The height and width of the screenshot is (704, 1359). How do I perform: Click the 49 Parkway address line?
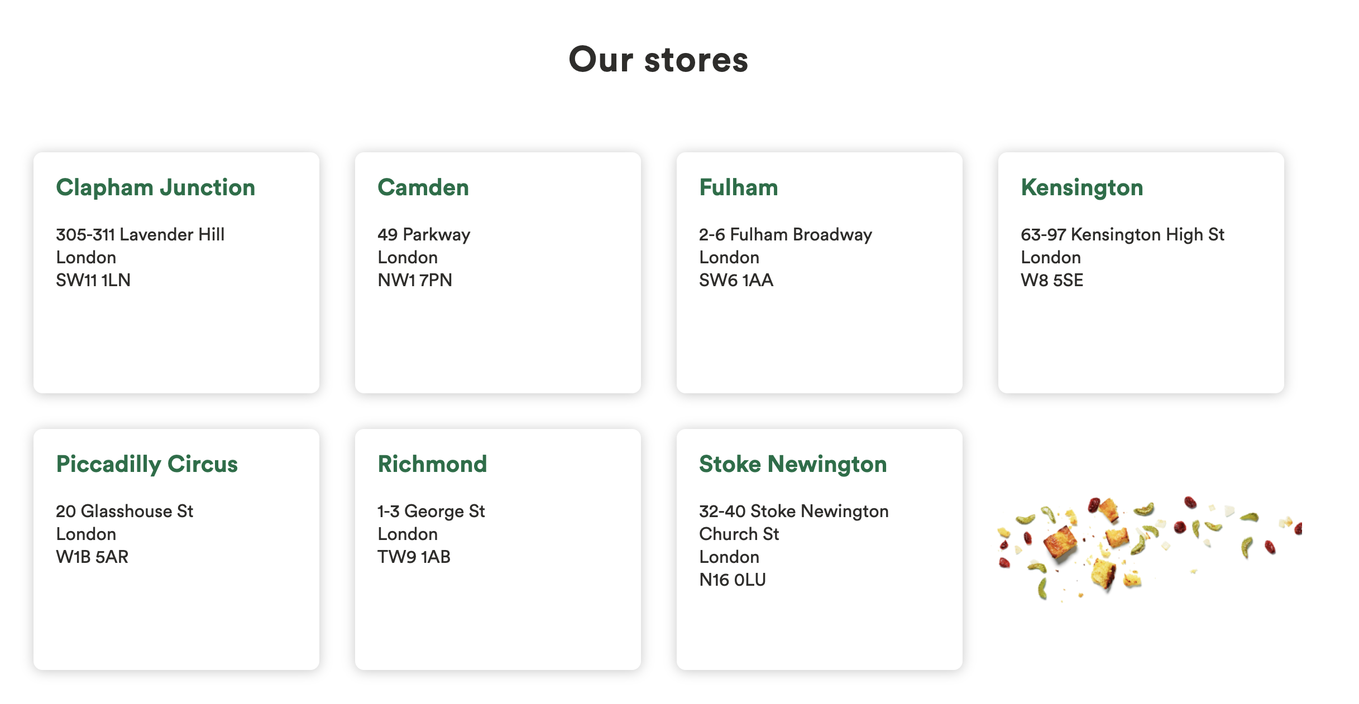424,234
